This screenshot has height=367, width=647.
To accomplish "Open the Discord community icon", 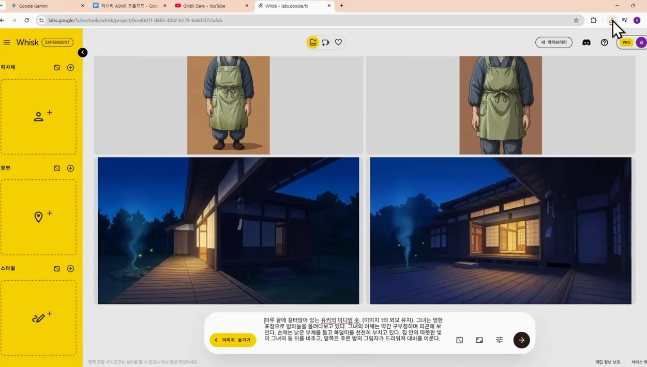I will (586, 42).
